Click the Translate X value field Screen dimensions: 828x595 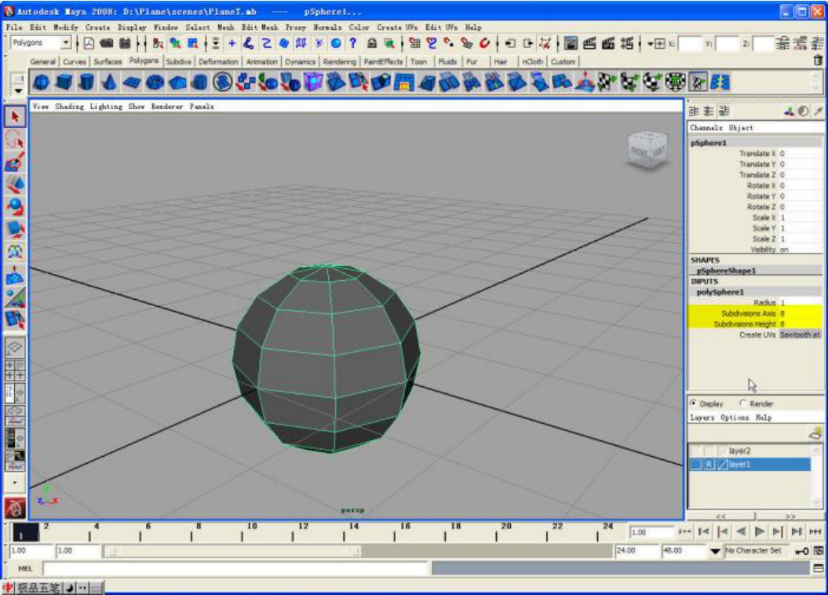pyautogui.click(x=801, y=154)
